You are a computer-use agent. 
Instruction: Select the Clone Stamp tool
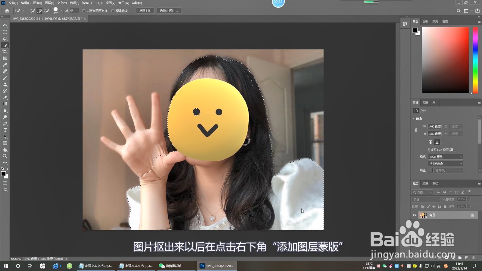coord(5,85)
